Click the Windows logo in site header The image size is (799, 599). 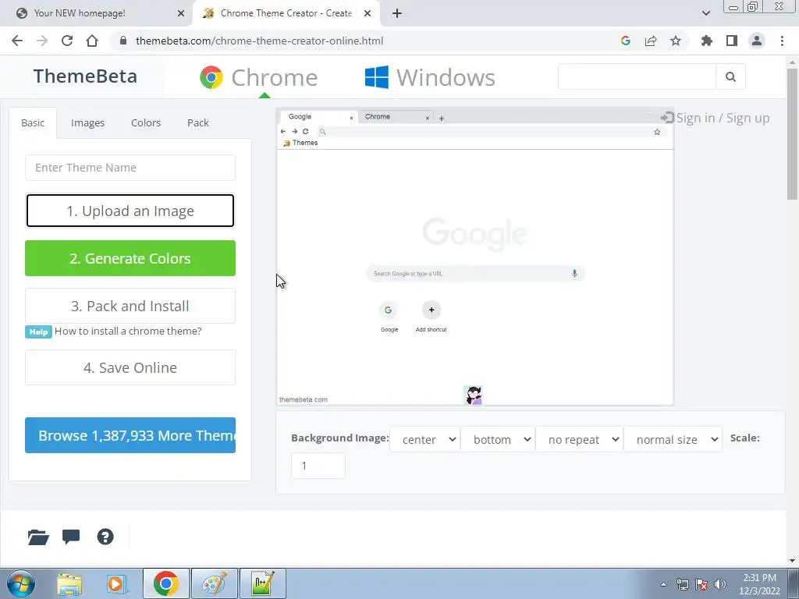pyautogui.click(x=377, y=77)
